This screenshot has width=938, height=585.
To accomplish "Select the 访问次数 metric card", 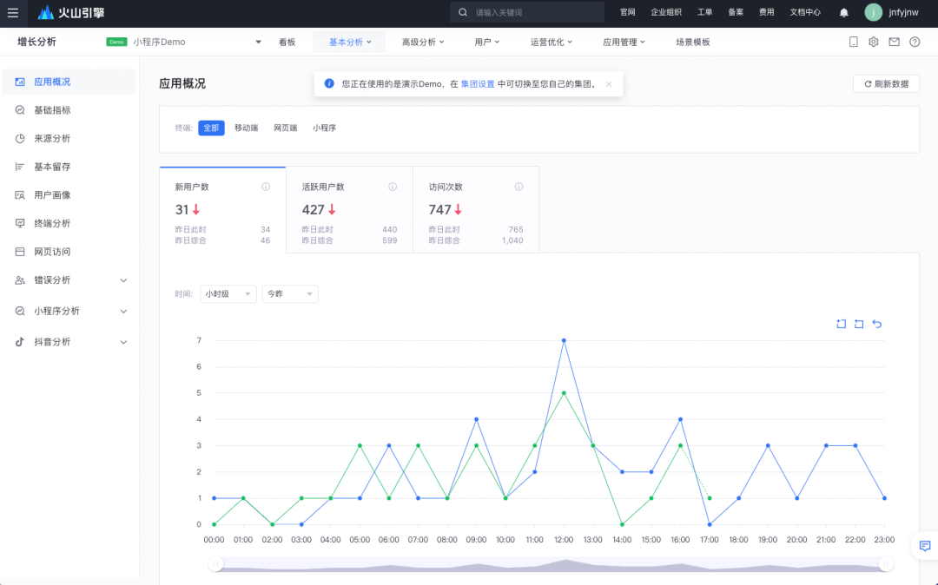I will click(476, 210).
